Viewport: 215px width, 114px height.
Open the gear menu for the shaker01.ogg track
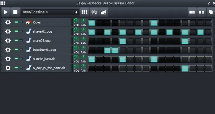tap(8, 31)
